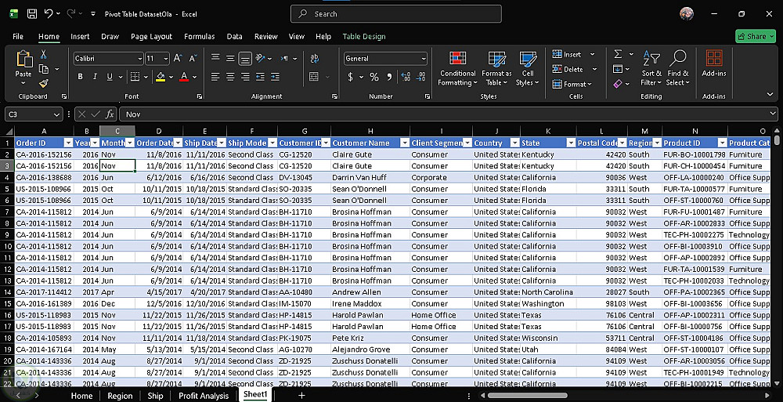This screenshot has width=783, height=402.
Task: Toggle Italic formatting
Action: (x=95, y=77)
